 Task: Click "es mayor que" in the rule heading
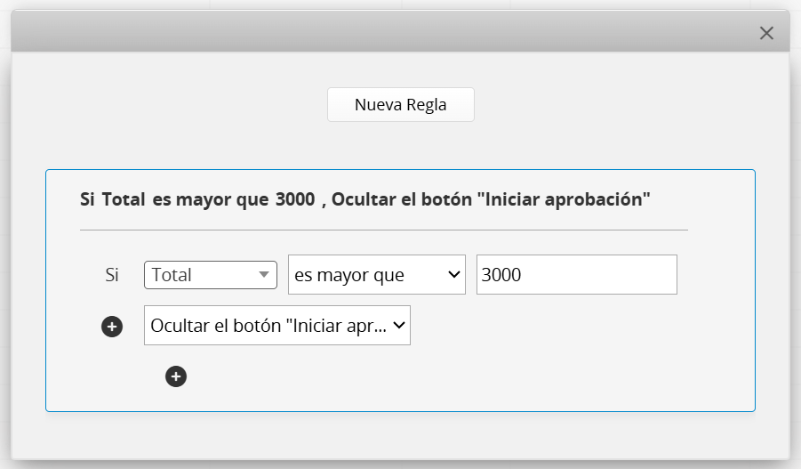pos(210,199)
